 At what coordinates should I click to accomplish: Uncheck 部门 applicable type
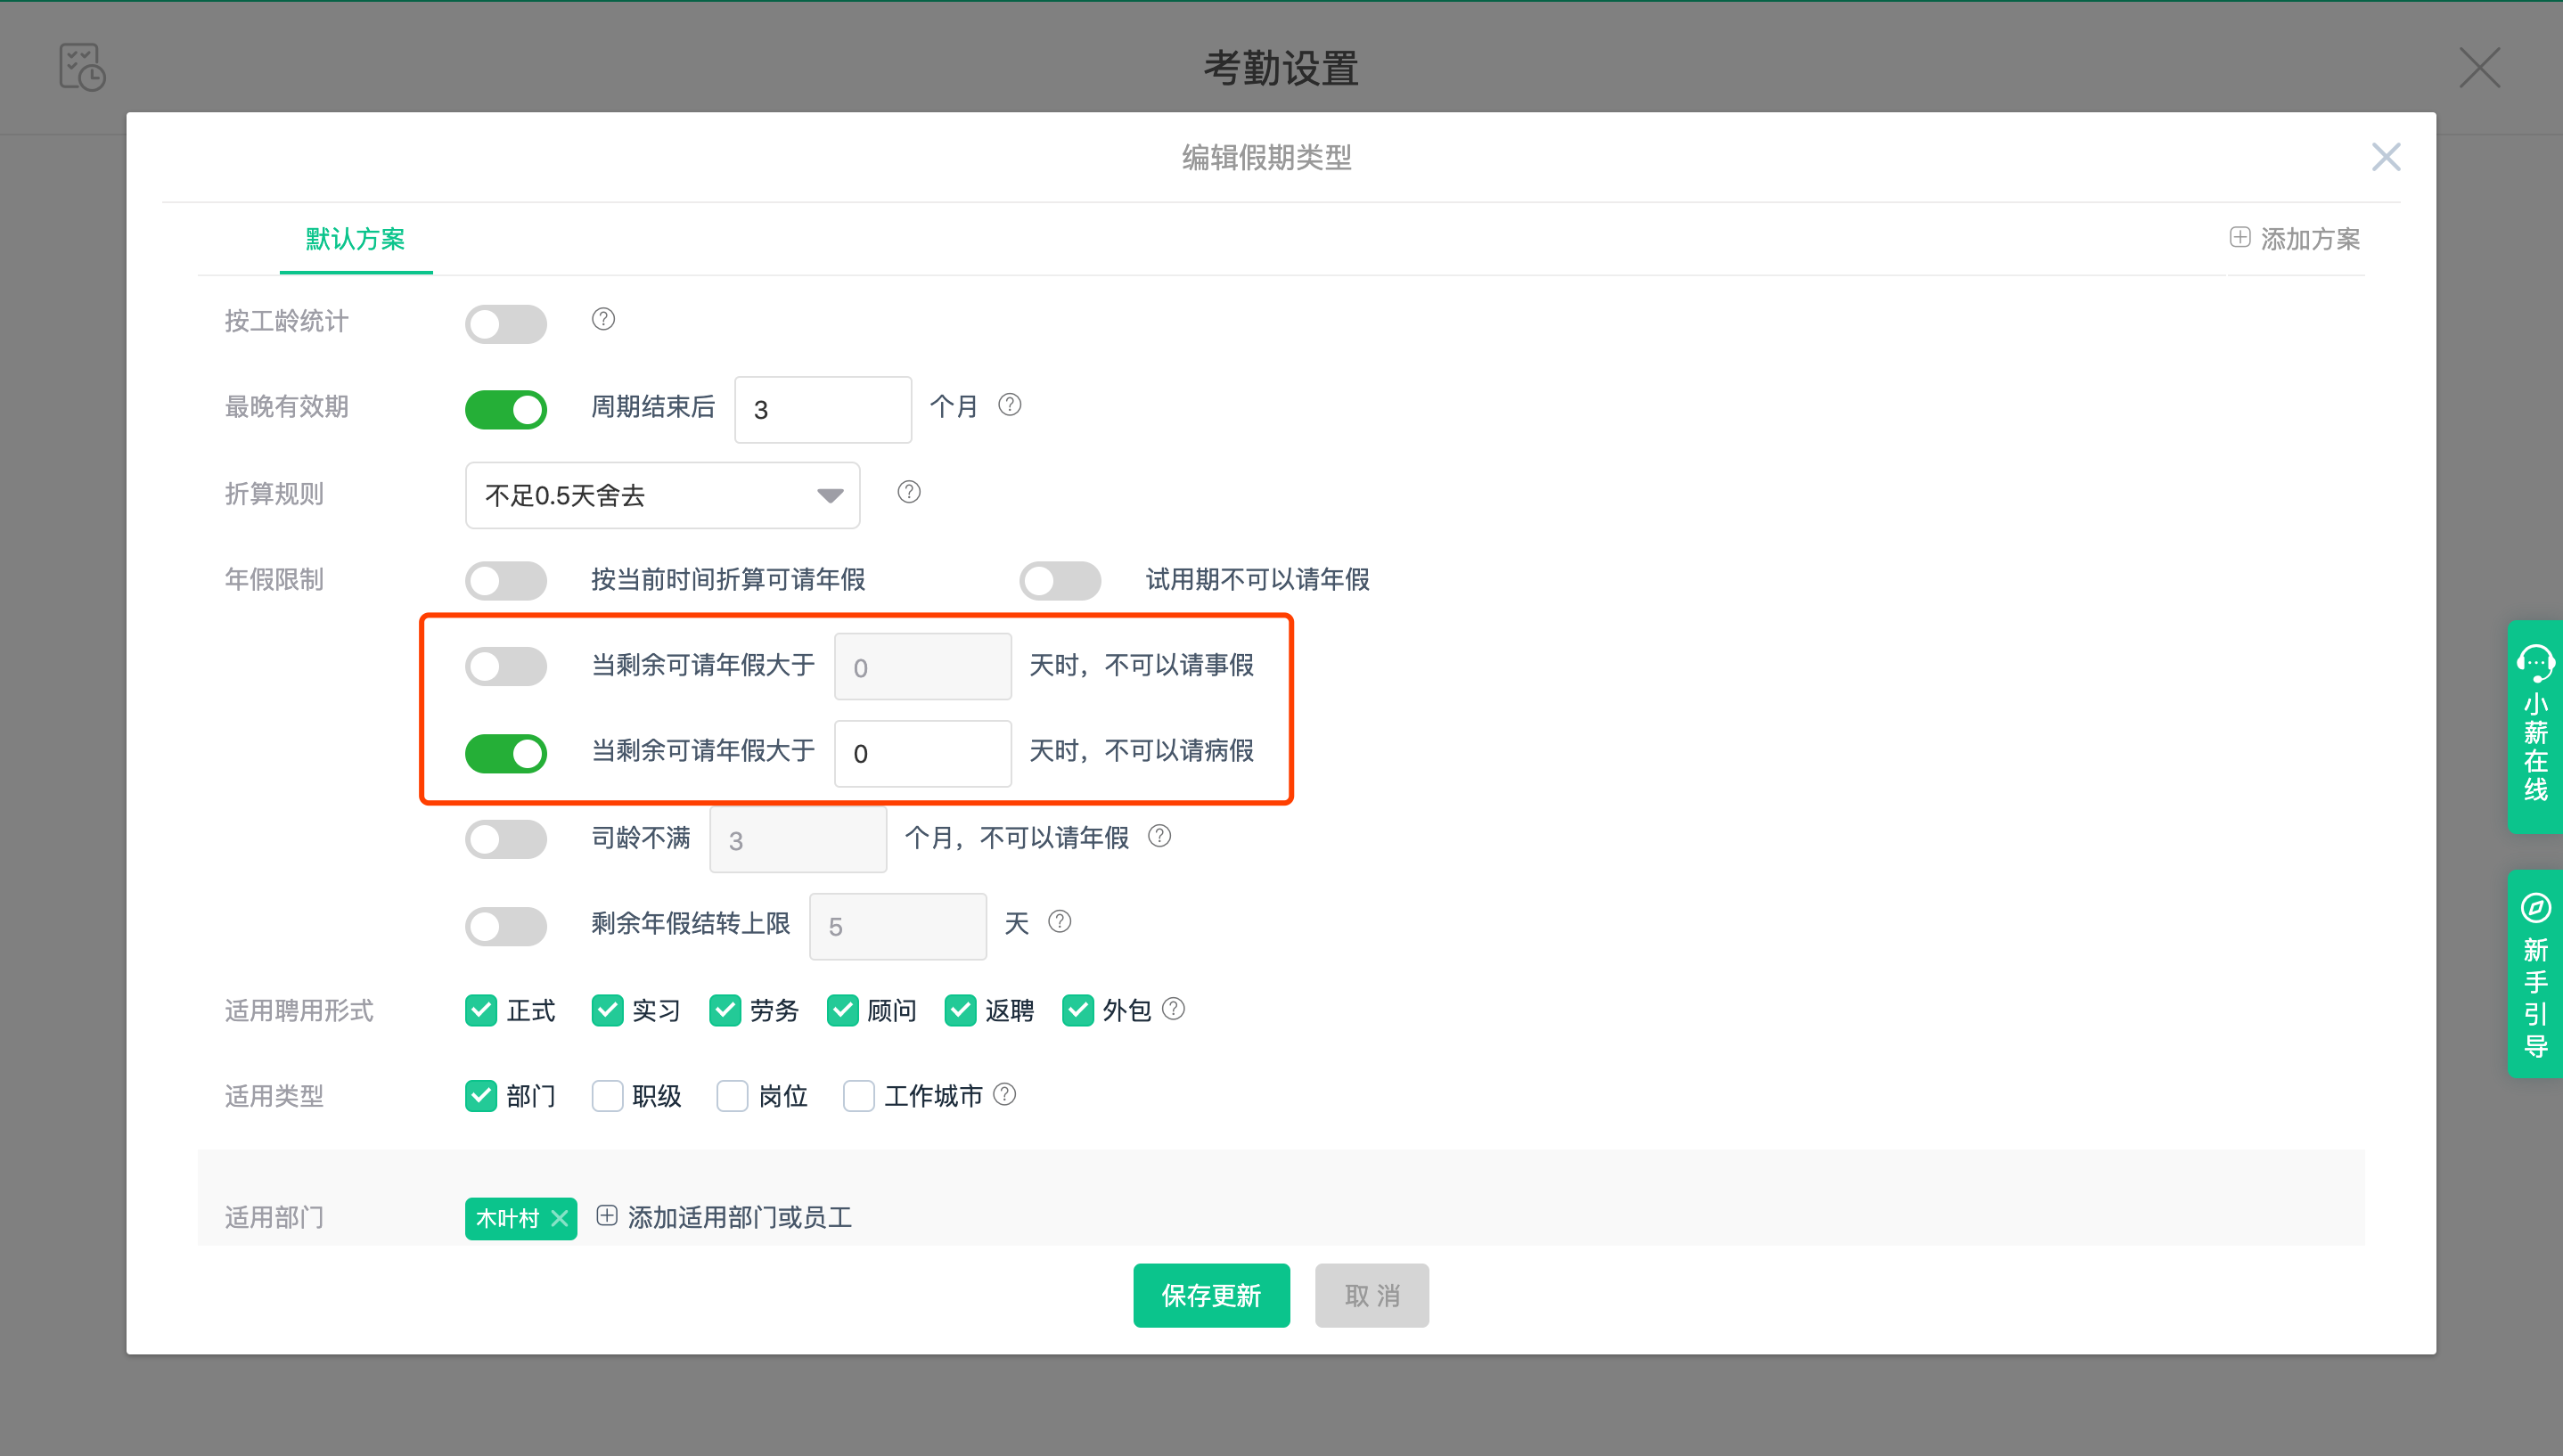481,1097
